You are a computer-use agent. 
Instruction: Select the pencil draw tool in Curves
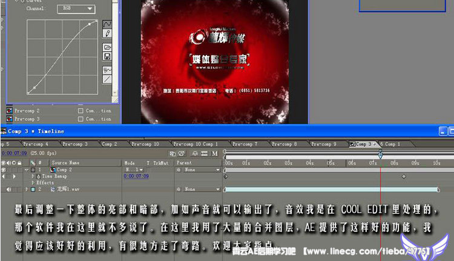[107, 33]
